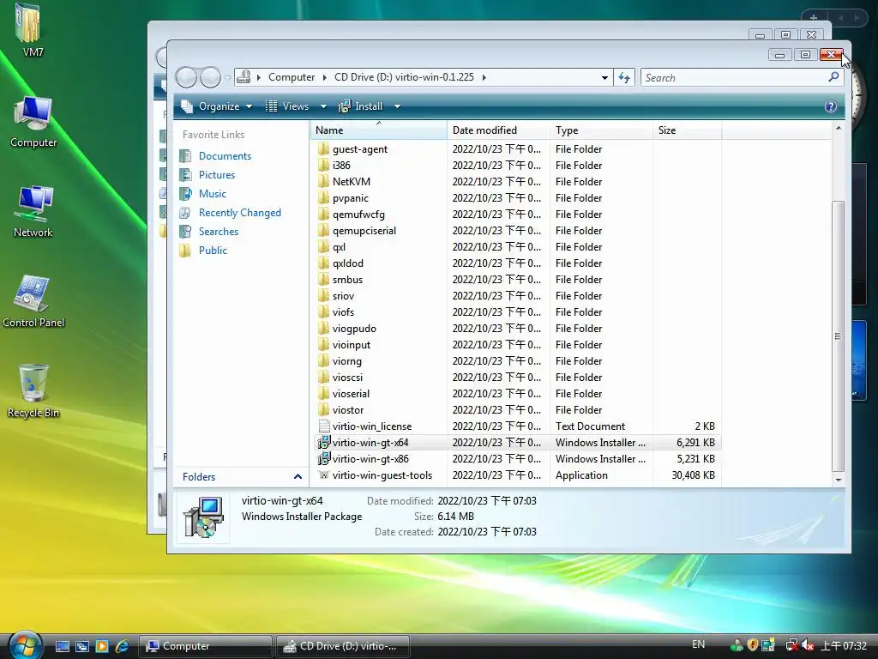Viewport: 878px width, 659px height.
Task: Expand the toolbar overflow arrow after Install
Action: click(x=397, y=106)
